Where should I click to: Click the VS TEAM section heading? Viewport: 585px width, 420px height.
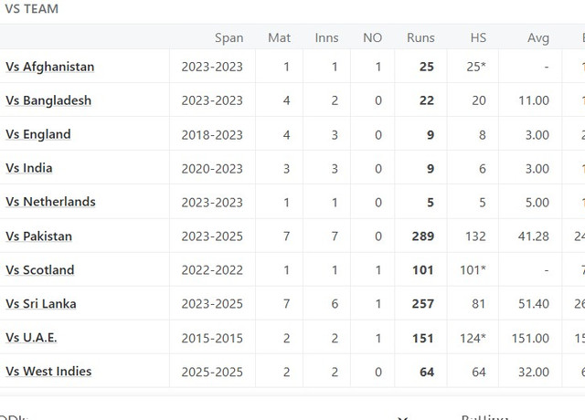pyautogui.click(x=30, y=8)
